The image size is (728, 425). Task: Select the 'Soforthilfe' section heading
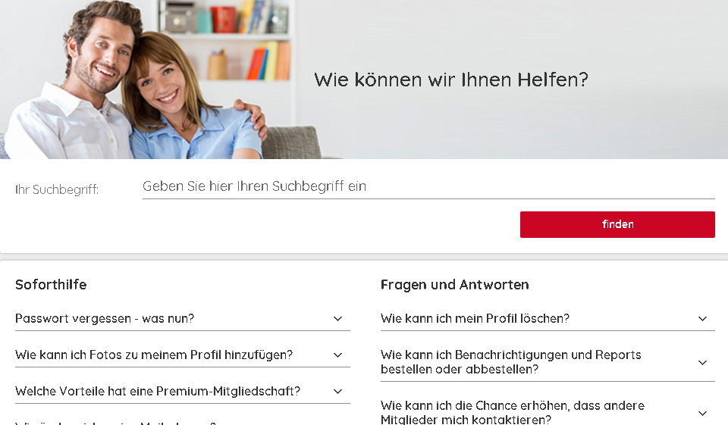(51, 284)
